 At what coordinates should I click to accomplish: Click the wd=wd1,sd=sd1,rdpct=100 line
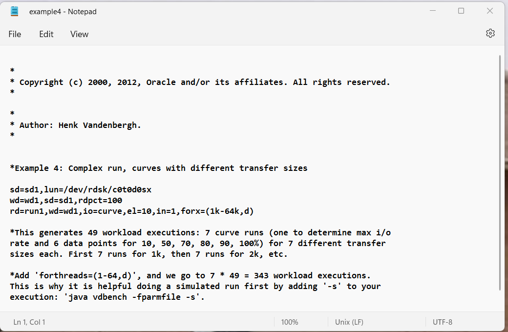[x=66, y=200]
